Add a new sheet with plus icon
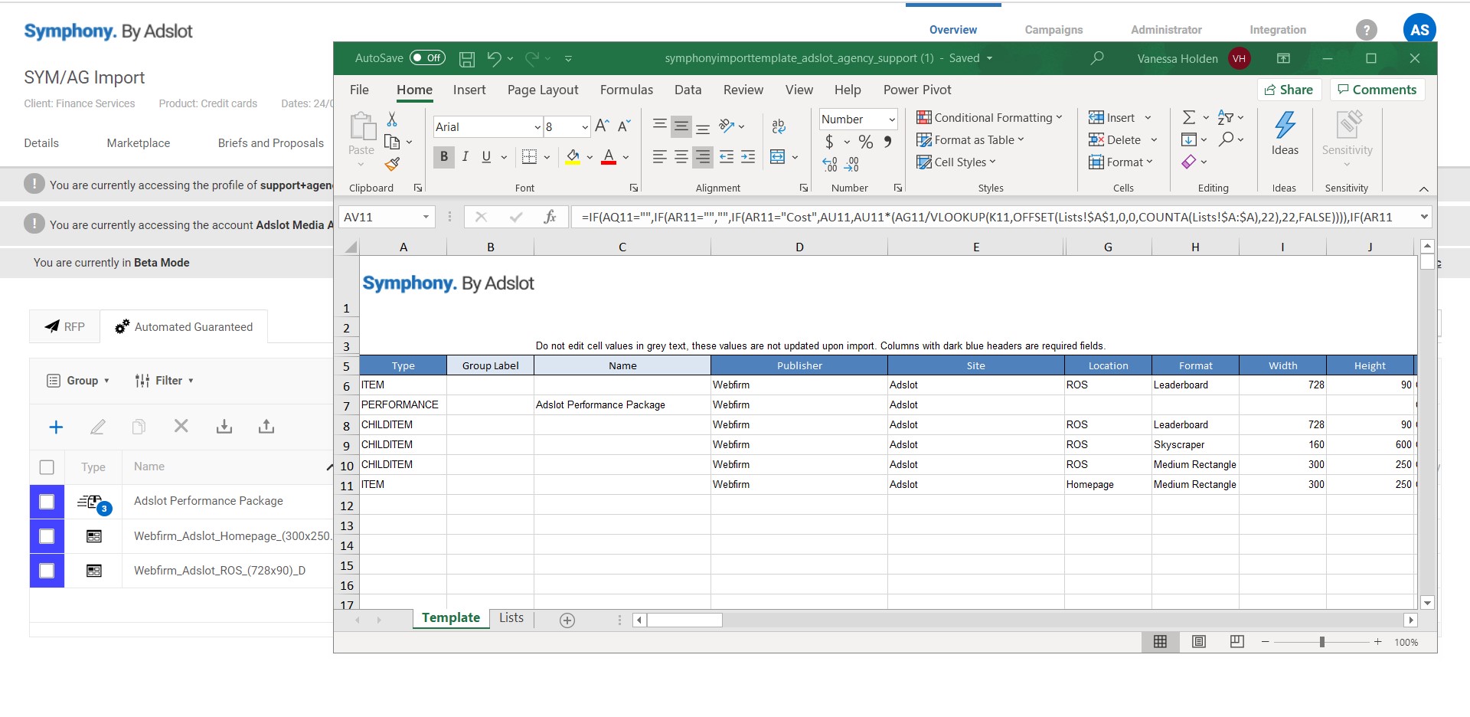The height and width of the screenshot is (717, 1470). [x=567, y=620]
